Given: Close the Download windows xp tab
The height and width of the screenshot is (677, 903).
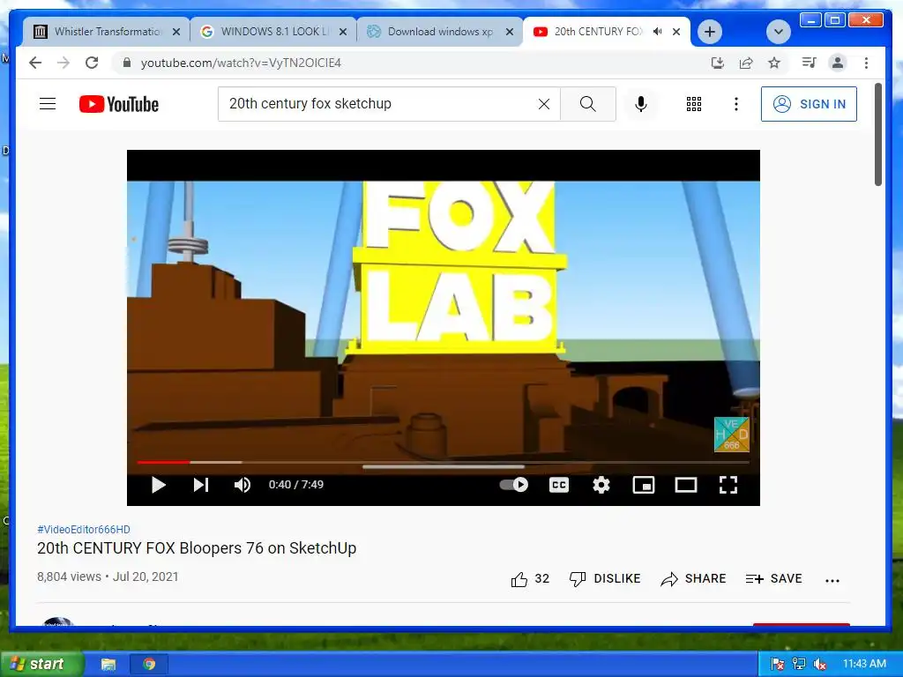Looking at the screenshot, I should tap(509, 32).
